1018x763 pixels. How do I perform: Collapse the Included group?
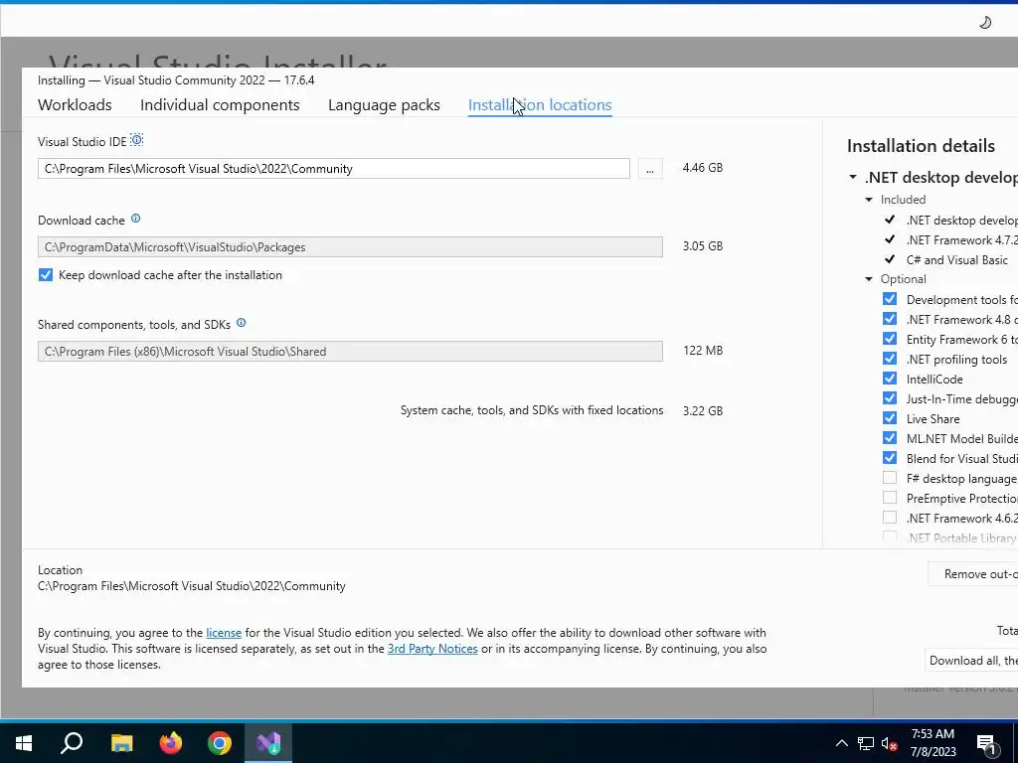(x=869, y=200)
